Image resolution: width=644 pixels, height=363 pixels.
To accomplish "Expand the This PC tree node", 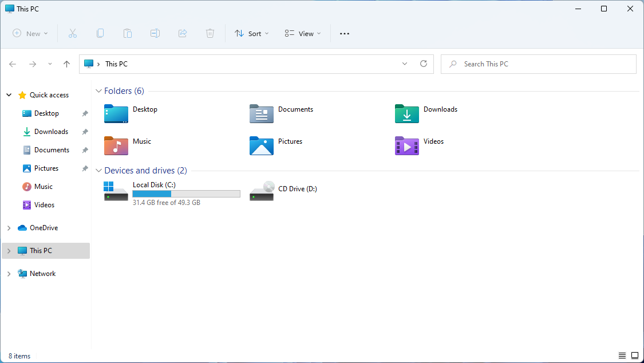I will 9,251.
